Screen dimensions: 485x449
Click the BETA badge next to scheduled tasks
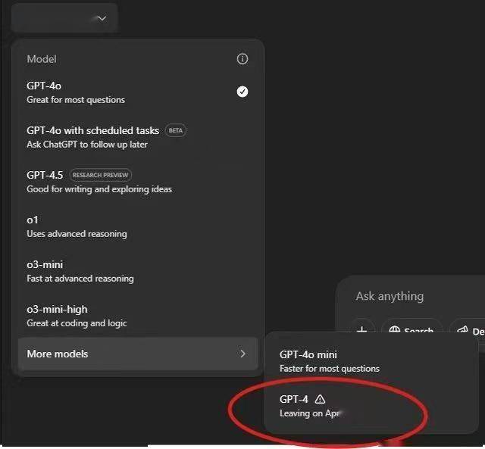tap(175, 130)
